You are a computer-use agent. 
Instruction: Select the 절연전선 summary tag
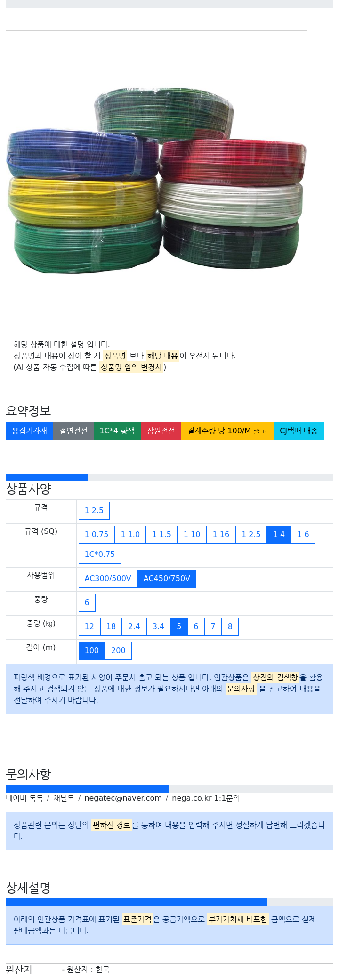73,431
